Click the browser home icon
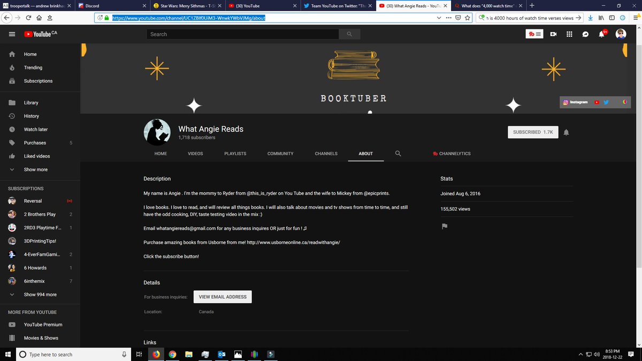This screenshot has height=361, width=642. (x=39, y=17)
